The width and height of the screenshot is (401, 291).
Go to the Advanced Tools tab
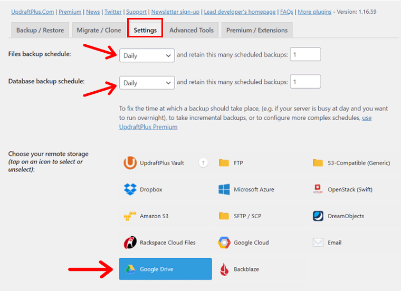coord(192,30)
